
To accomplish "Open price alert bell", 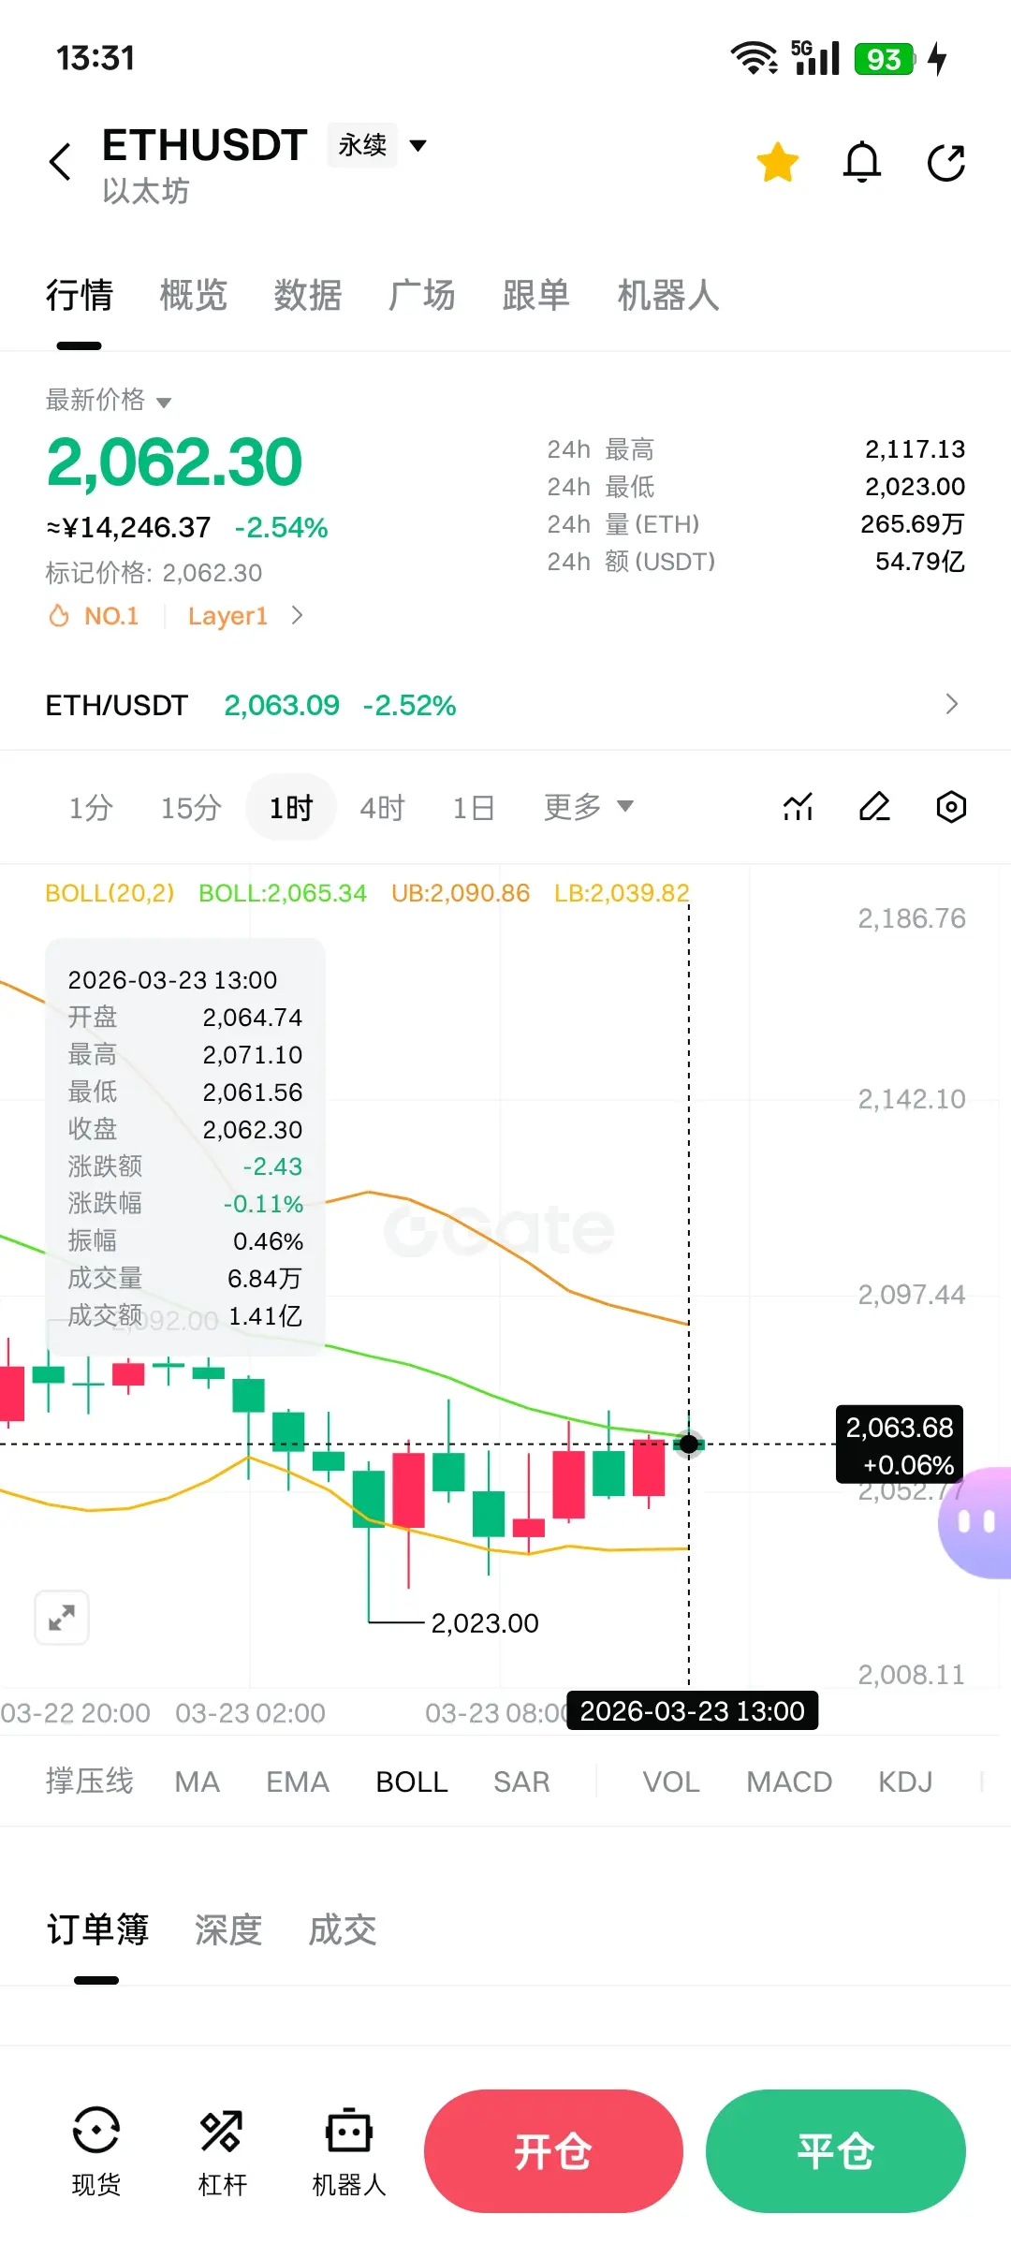I will pyautogui.click(x=862, y=162).
